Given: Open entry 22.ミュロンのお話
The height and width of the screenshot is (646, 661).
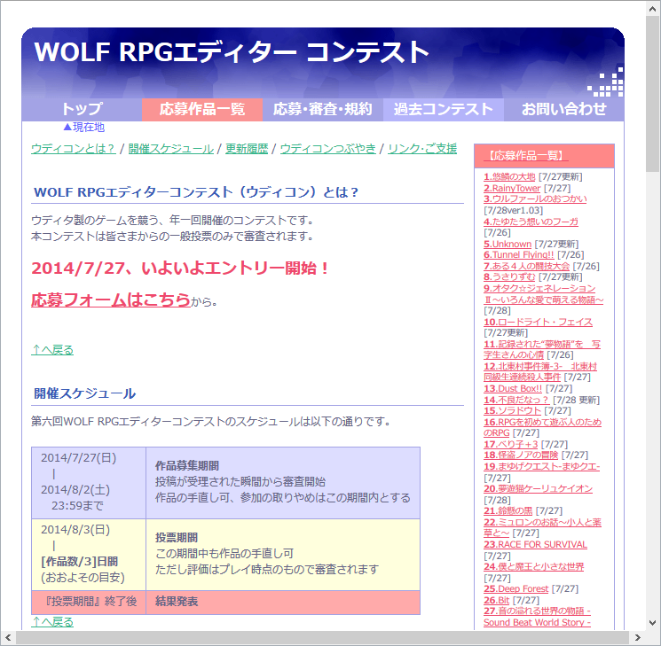Looking at the screenshot, I should tap(542, 527).
